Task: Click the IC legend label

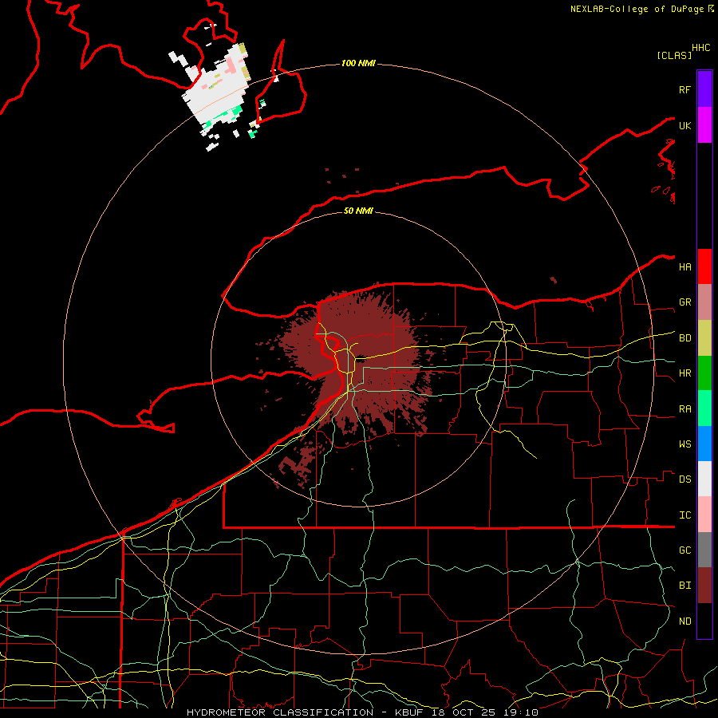Action: [x=684, y=515]
